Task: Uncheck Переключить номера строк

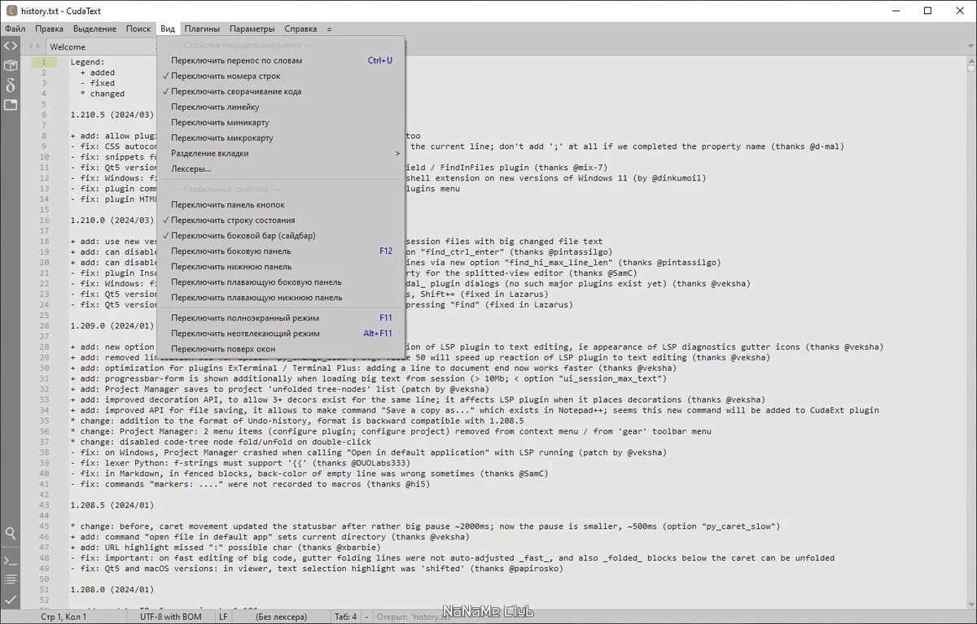Action: pos(281,76)
